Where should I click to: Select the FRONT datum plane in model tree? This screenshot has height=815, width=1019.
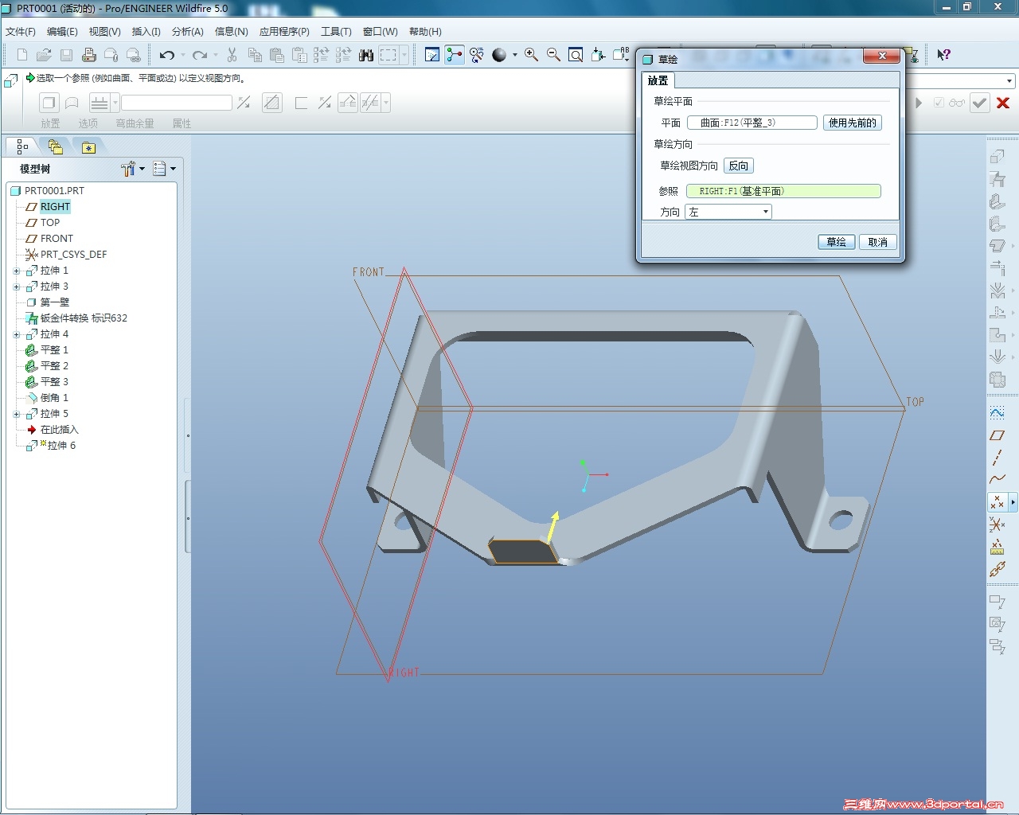[x=56, y=239]
